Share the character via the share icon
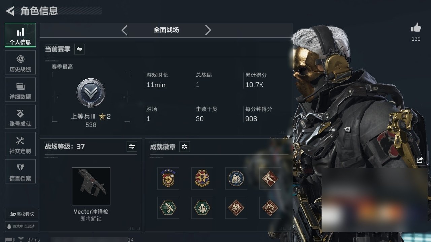 coord(420,160)
